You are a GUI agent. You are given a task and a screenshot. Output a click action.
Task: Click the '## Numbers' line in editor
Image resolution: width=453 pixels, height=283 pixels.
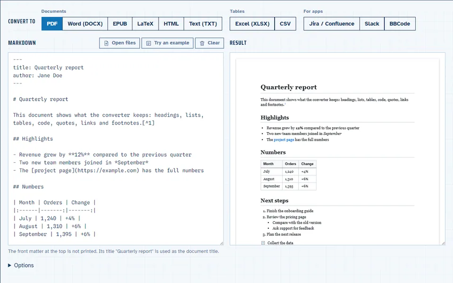28,187
